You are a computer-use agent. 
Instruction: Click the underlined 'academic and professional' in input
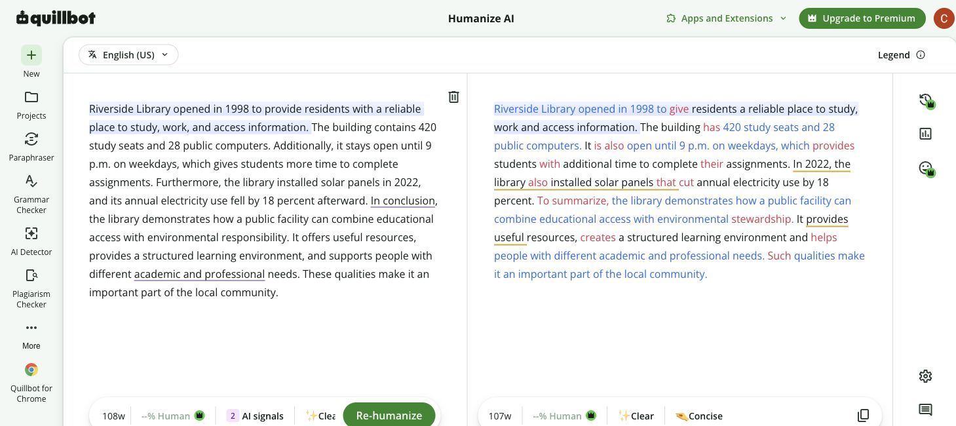tap(199, 274)
